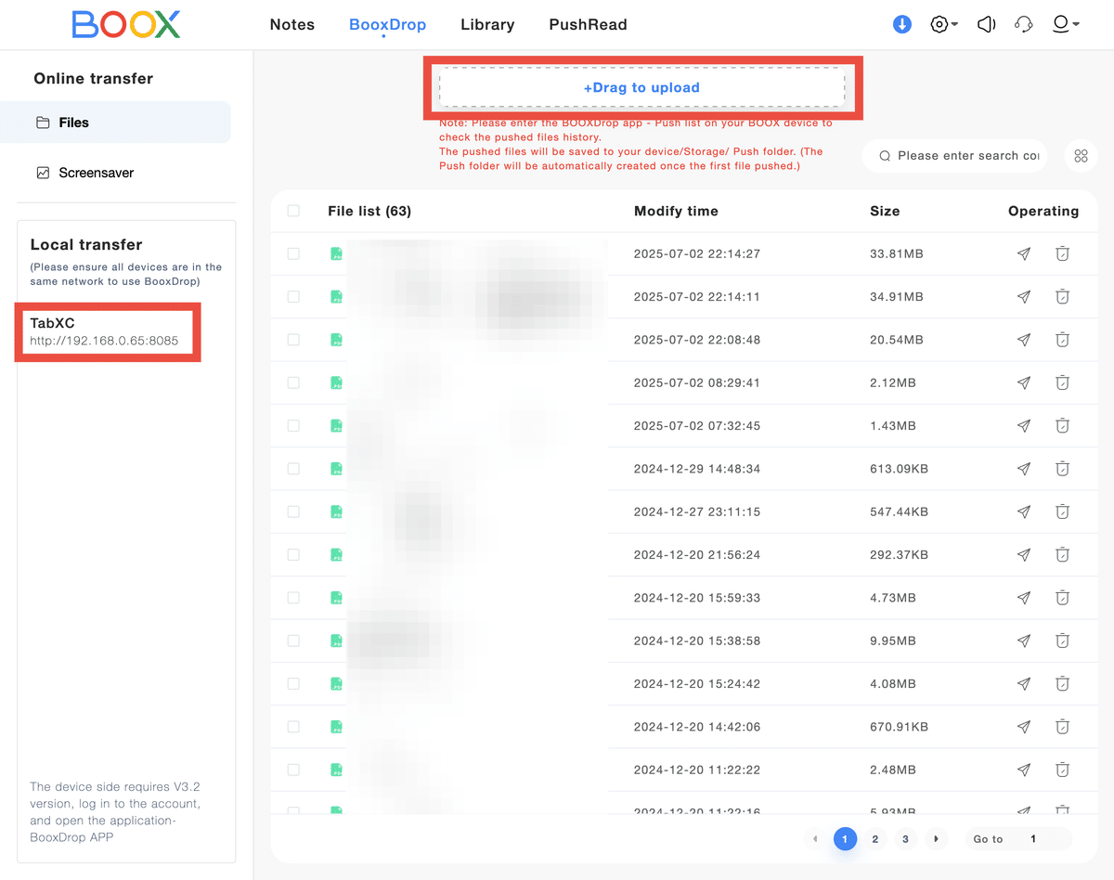
Task: Focus the file search field
Action: pyautogui.click(x=956, y=156)
